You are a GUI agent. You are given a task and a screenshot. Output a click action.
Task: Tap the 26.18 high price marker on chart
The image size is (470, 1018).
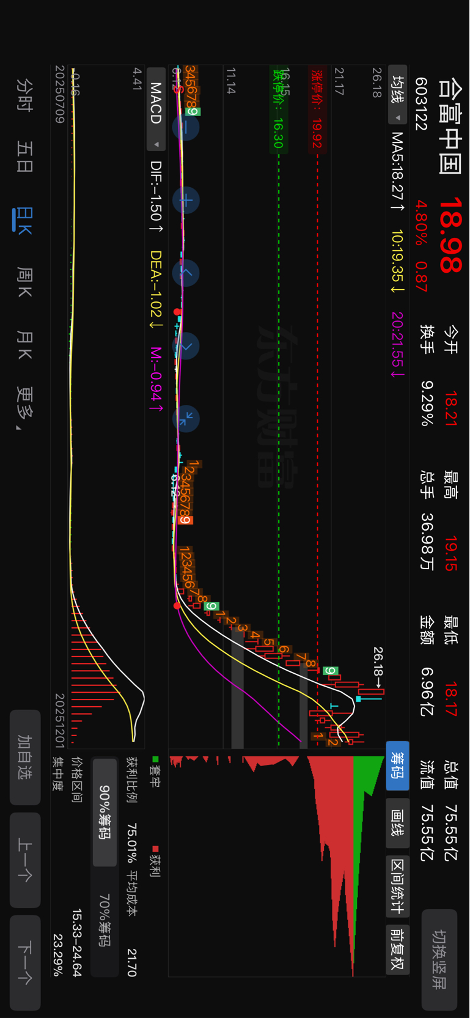tap(378, 666)
